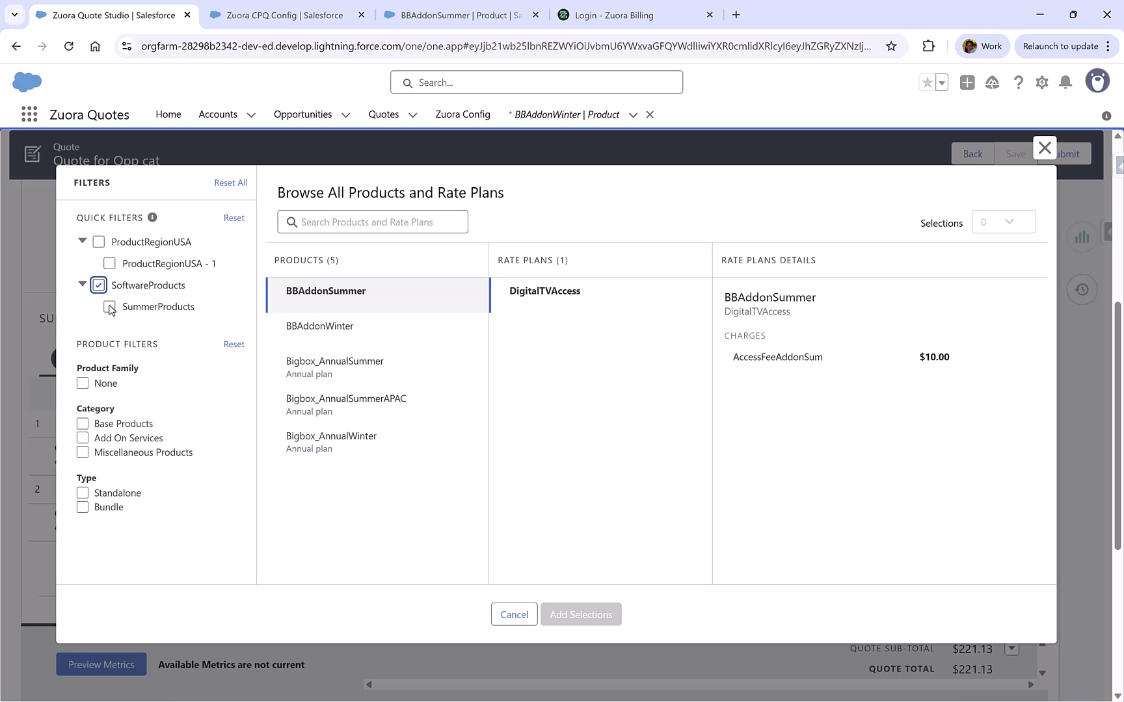The image size is (1124, 702).
Task: Uncheck the SoftwareProducts quick filter
Action: pos(98,285)
